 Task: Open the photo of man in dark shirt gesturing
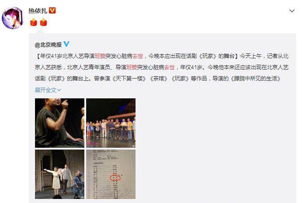pos(60,123)
